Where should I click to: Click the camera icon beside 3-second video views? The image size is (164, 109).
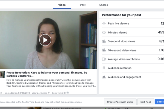click(x=104, y=41)
